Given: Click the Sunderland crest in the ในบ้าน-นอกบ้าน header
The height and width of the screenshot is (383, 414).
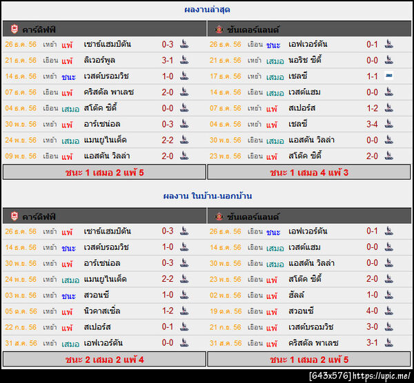Looking at the screenshot, I should pos(219,216).
